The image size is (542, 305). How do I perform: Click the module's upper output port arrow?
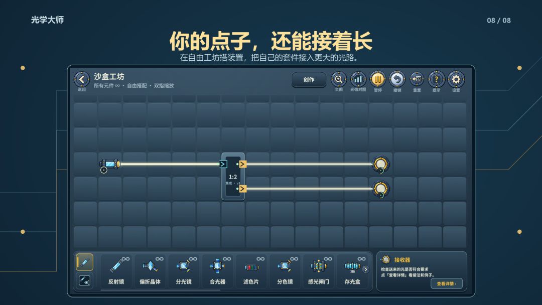[243, 164]
